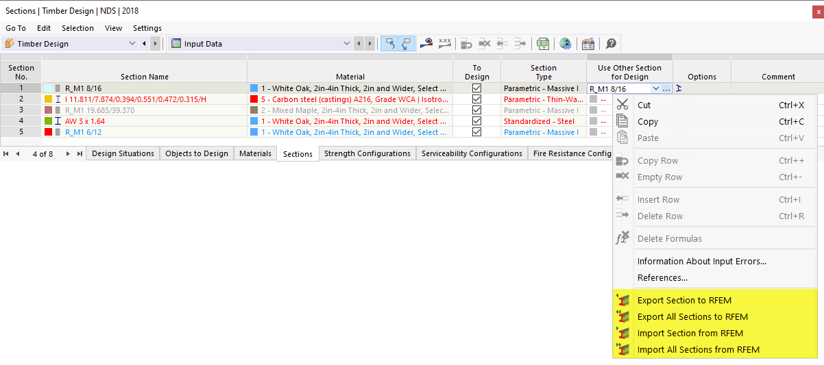Go to next tab with tab-strip arrow
The height and width of the screenshot is (365, 824).
pos(68,154)
